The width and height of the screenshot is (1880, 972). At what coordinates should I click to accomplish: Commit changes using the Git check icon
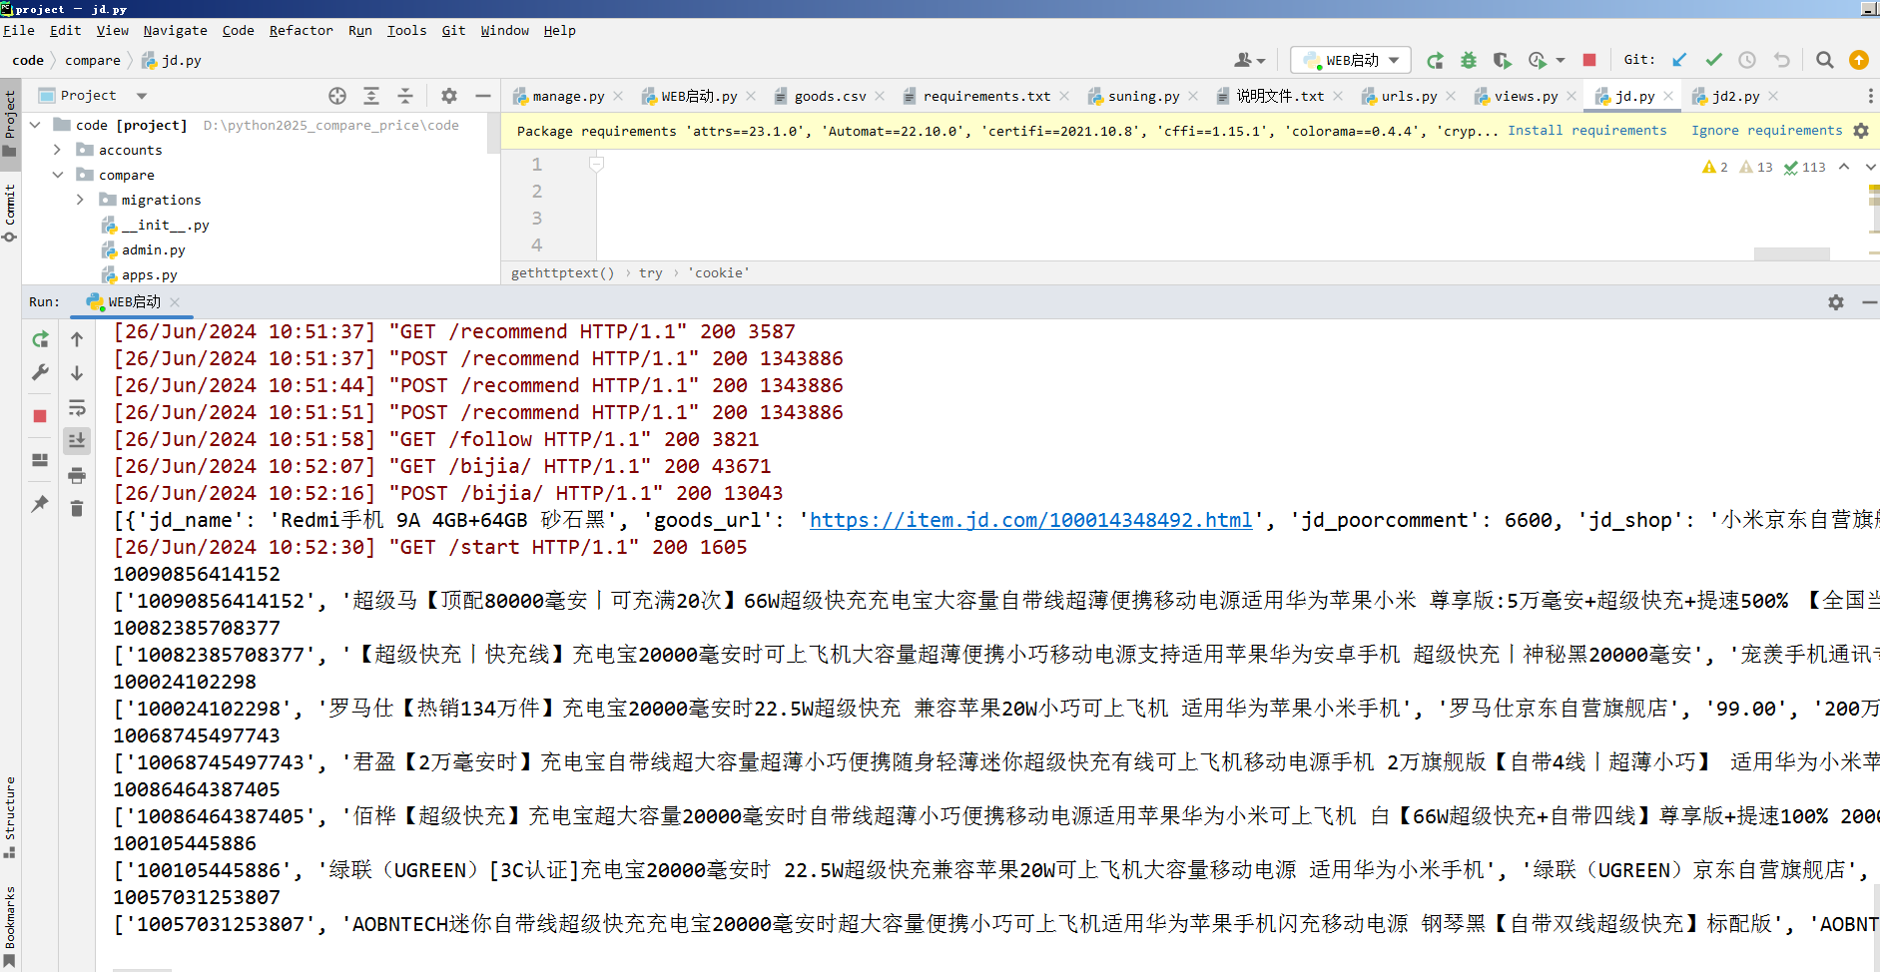1713,60
